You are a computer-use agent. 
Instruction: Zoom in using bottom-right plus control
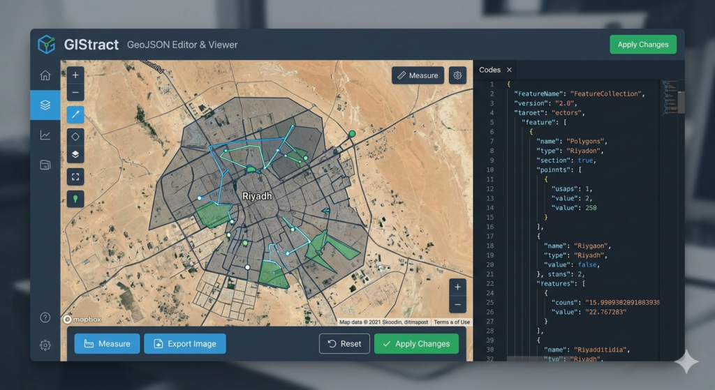pyautogui.click(x=457, y=287)
